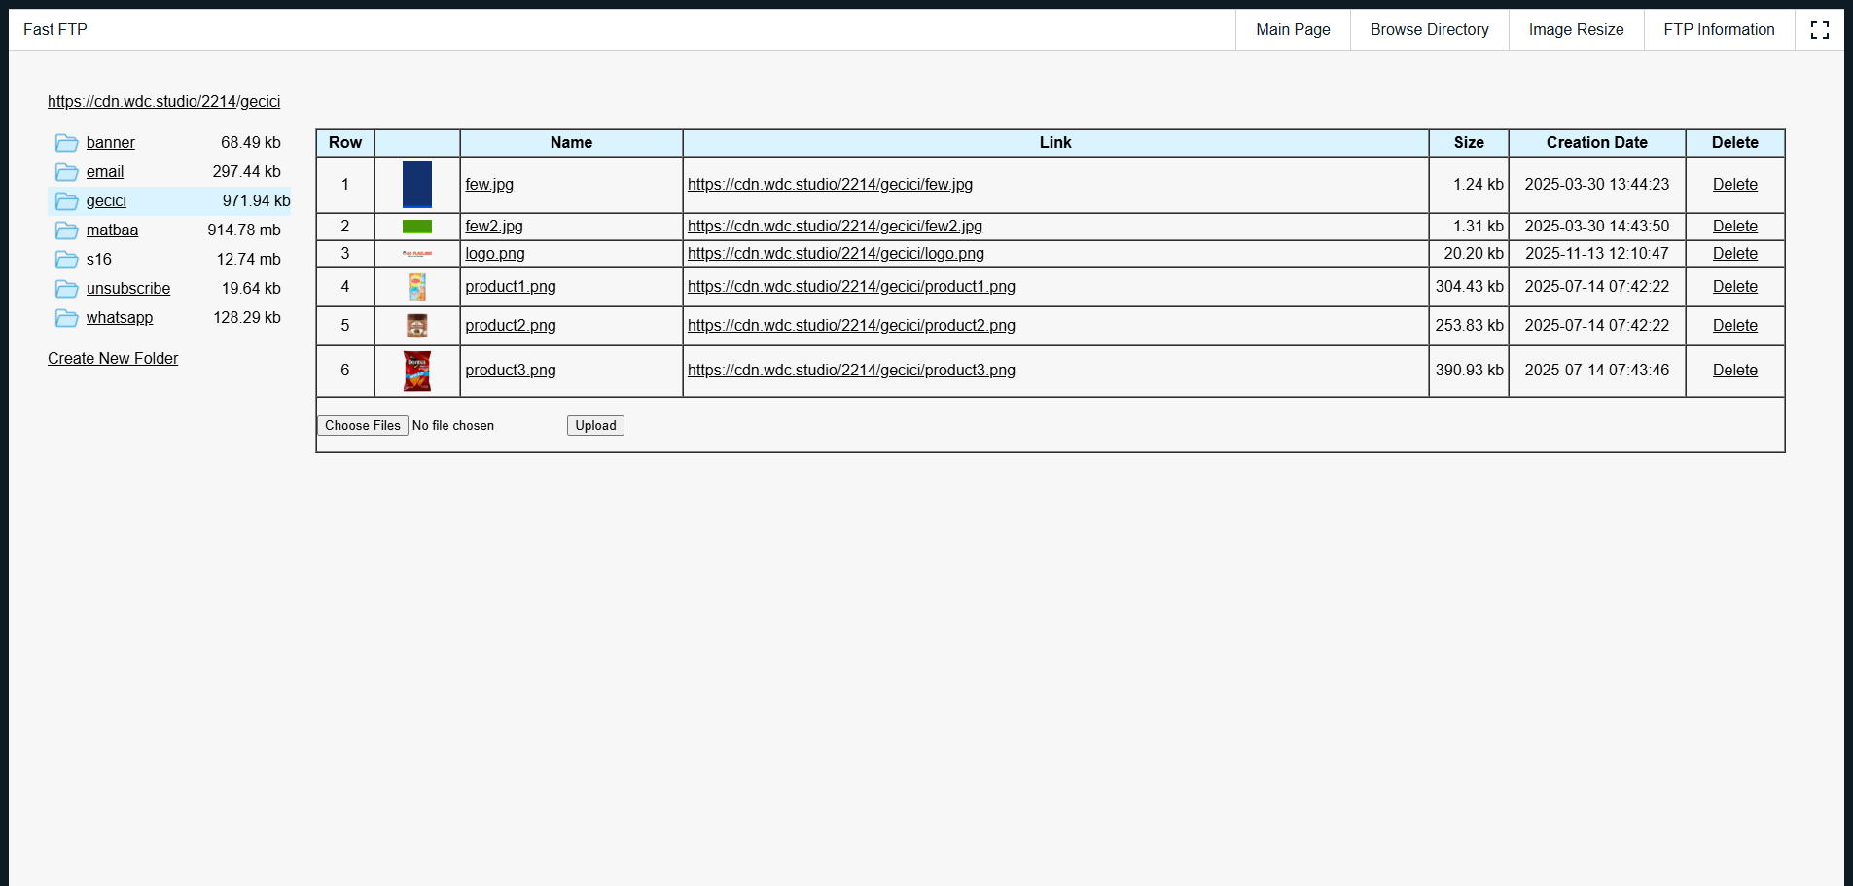Screen dimensions: 1853x886
Task: Delete the product1.png file
Action: coord(1734,286)
